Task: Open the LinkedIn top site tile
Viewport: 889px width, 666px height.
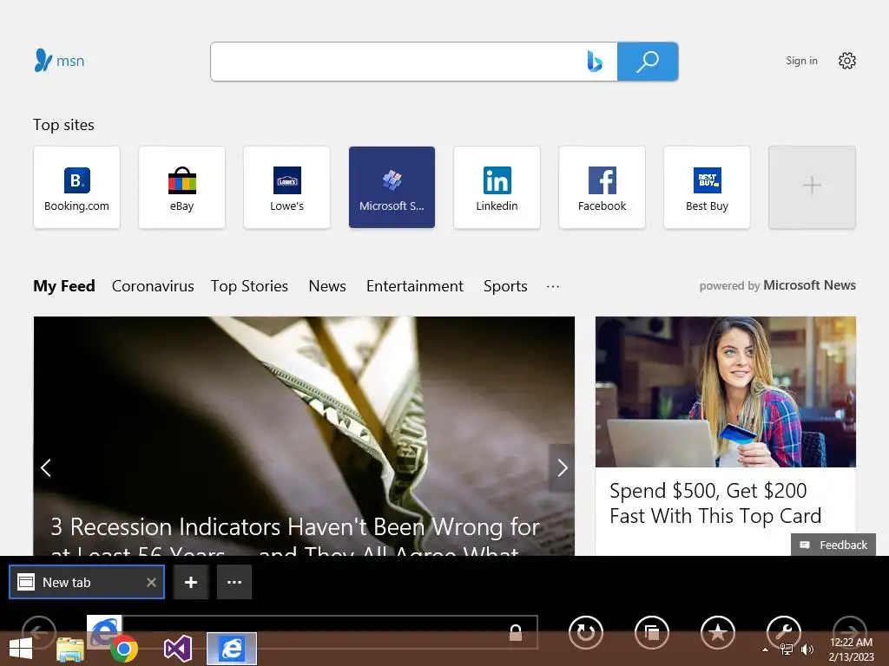Action: click(x=497, y=187)
